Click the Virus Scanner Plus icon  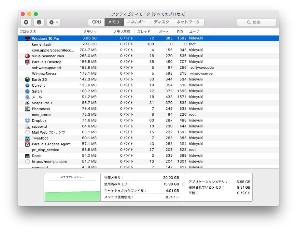pos(27,56)
